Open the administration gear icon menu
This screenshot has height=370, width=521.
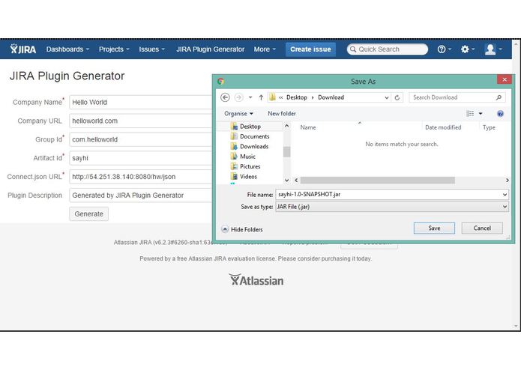[x=467, y=49]
